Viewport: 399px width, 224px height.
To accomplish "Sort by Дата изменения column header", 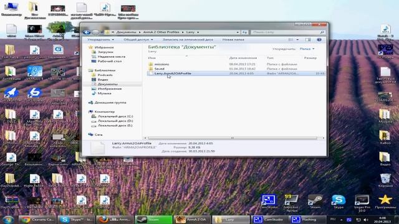I will 243,58.
